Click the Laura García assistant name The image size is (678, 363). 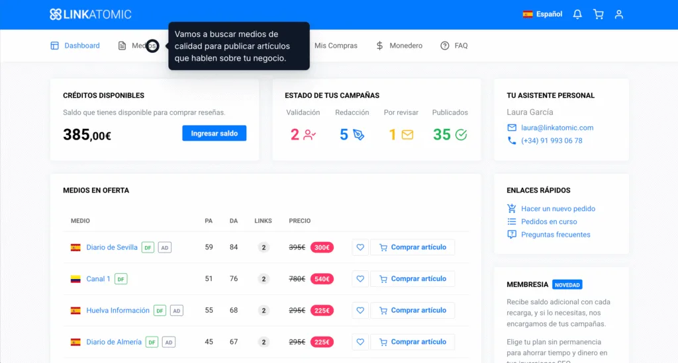click(530, 112)
